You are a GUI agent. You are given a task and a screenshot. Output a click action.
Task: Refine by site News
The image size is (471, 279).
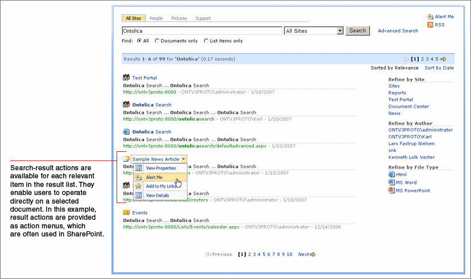394,113
